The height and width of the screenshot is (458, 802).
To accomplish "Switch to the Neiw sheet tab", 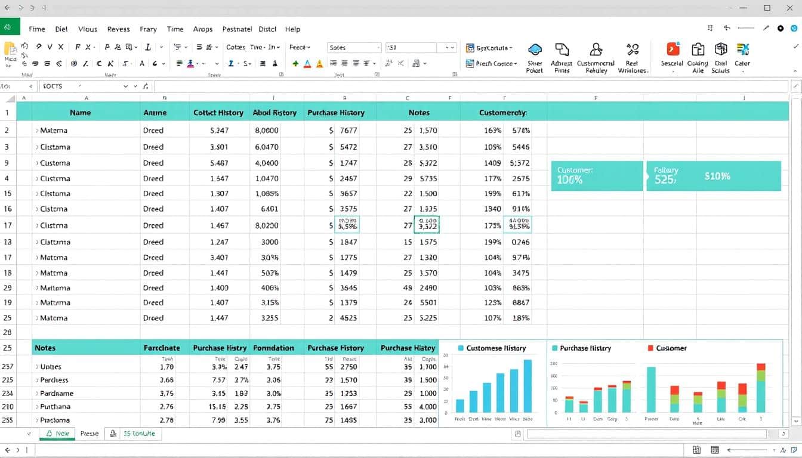I will pyautogui.click(x=57, y=434).
